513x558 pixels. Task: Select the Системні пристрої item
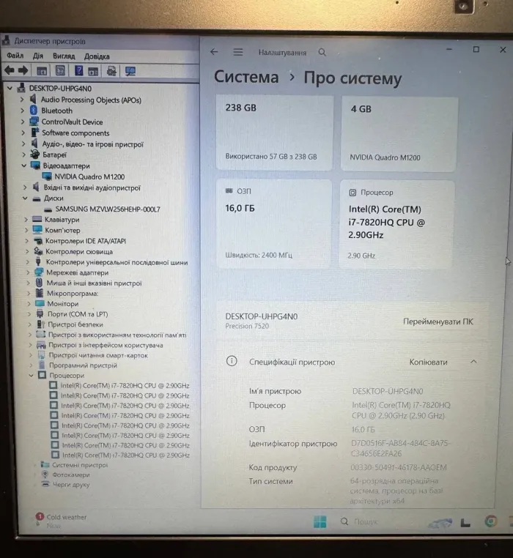tap(80, 465)
